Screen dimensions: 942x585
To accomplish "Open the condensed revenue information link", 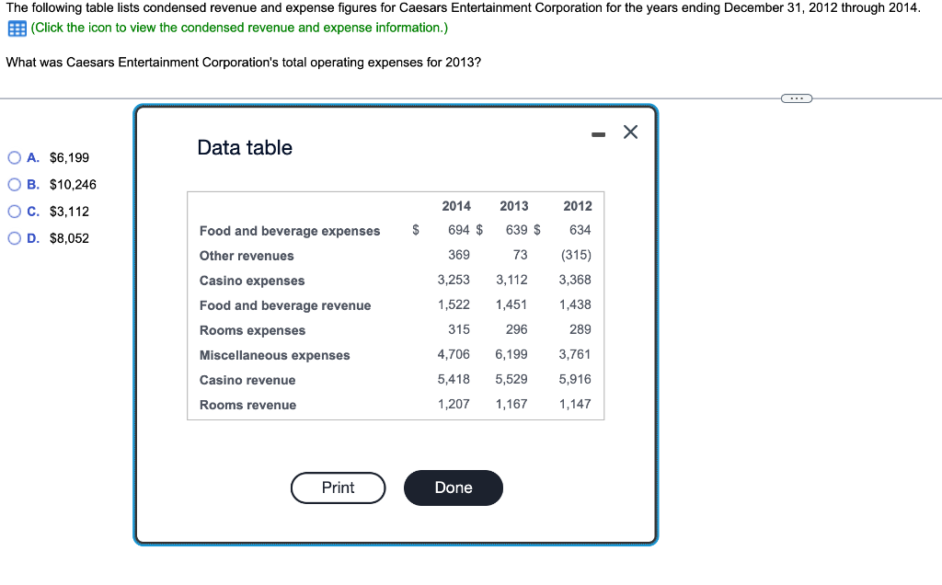I will 239,28.
